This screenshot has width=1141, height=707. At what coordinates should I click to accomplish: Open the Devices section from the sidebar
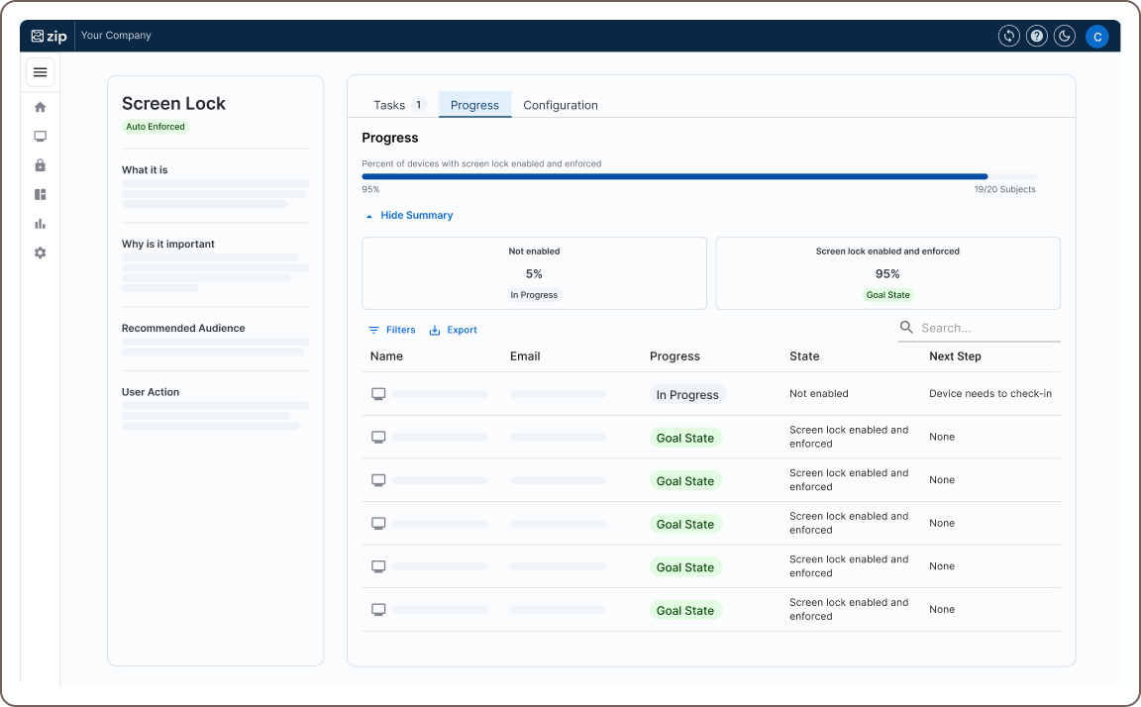(x=40, y=136)
